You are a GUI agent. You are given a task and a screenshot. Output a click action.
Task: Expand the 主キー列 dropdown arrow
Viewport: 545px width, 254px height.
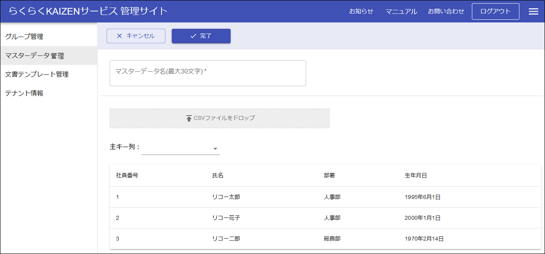click(x=215, y=149)
